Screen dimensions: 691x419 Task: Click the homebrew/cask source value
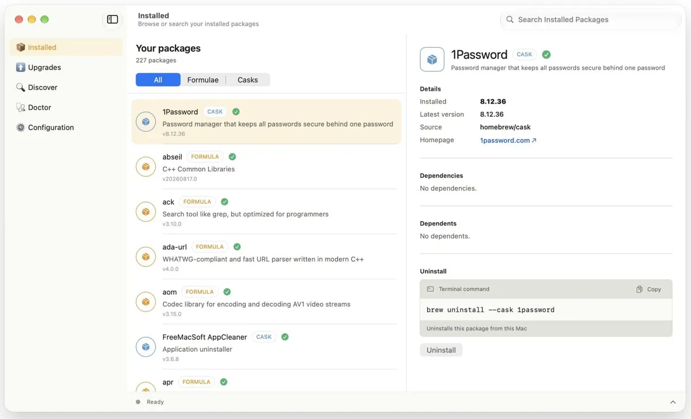pos(506,127)
